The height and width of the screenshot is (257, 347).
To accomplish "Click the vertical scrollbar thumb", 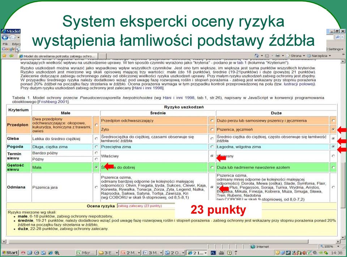I will [343, 185].
